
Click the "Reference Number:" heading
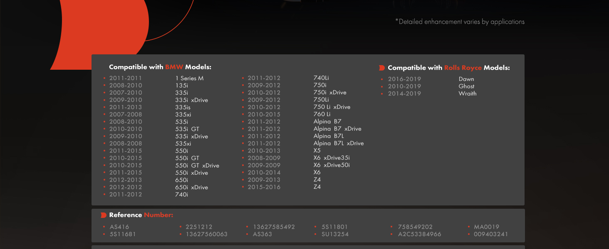click(141, 215)
